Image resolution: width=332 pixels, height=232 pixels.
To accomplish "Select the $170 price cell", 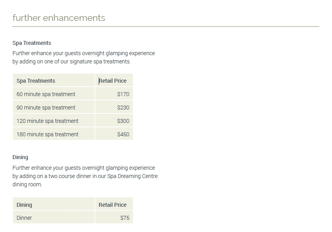I will click(123, 94).
